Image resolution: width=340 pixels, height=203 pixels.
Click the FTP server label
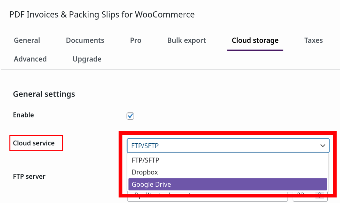[29, 176]
